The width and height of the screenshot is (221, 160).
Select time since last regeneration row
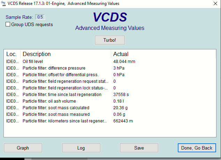point(110,95)
